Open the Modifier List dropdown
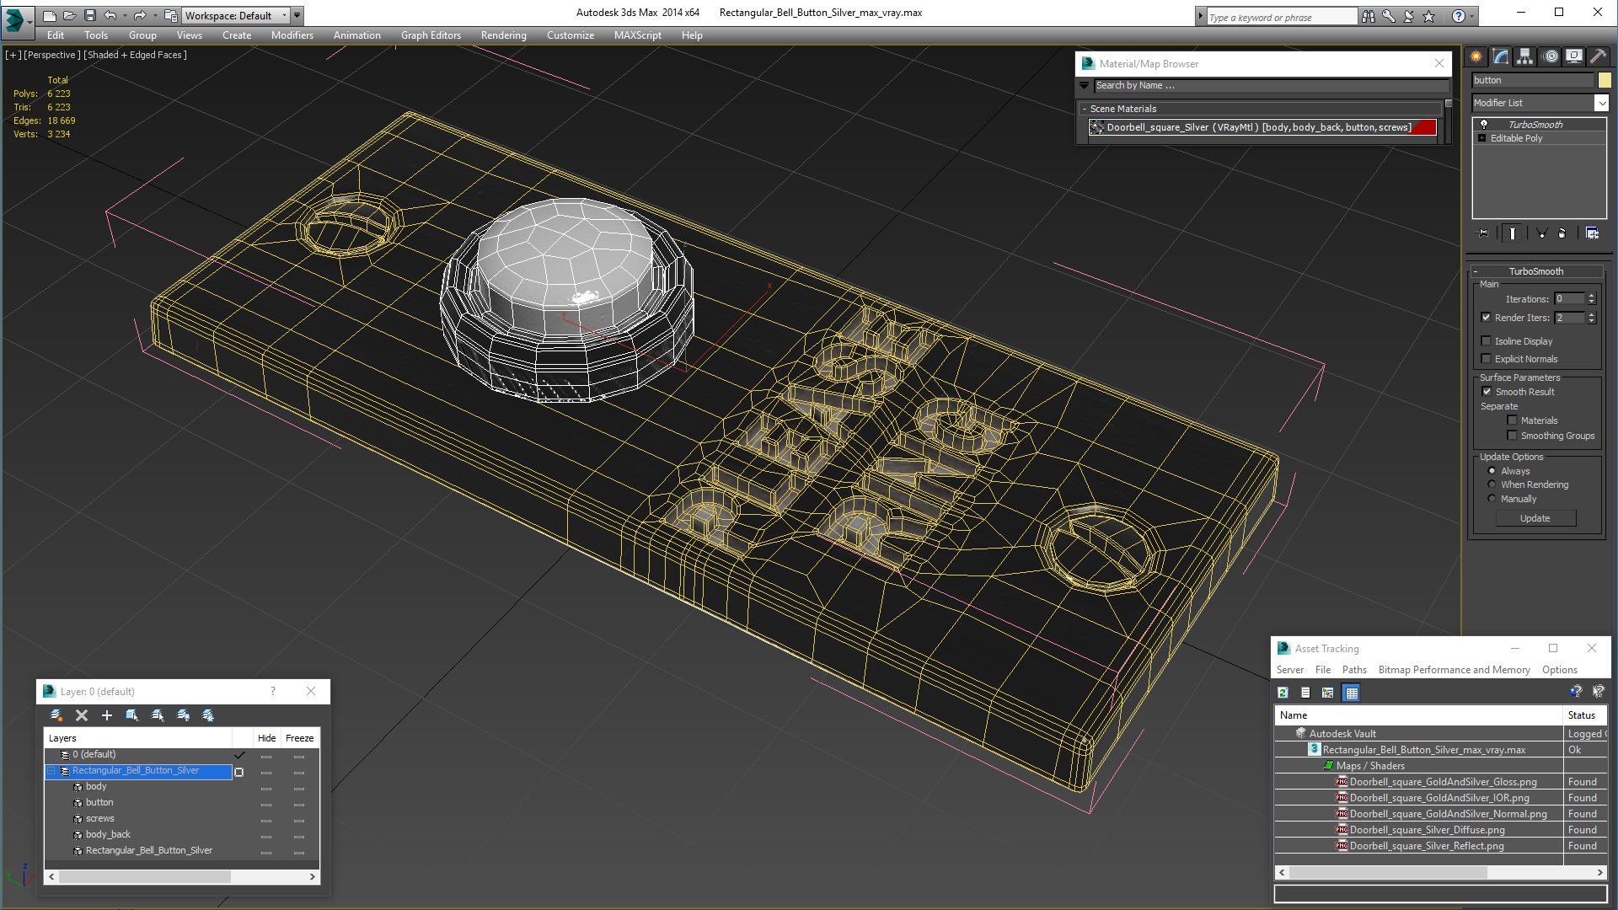The height and width of the screenshot is (910, 1618). click(x=1601, y=103)
